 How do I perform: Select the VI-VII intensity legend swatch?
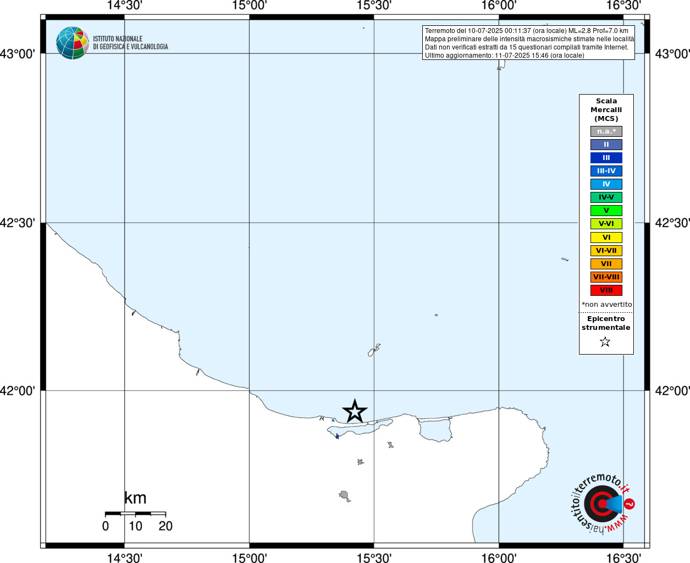[606, 251]
